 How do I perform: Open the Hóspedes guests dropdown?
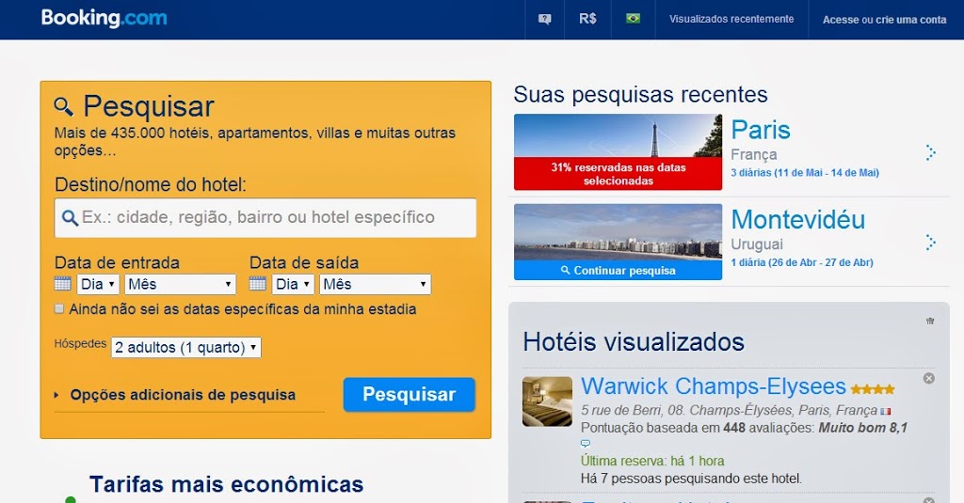pyautogui.click(x=185, y=347)
